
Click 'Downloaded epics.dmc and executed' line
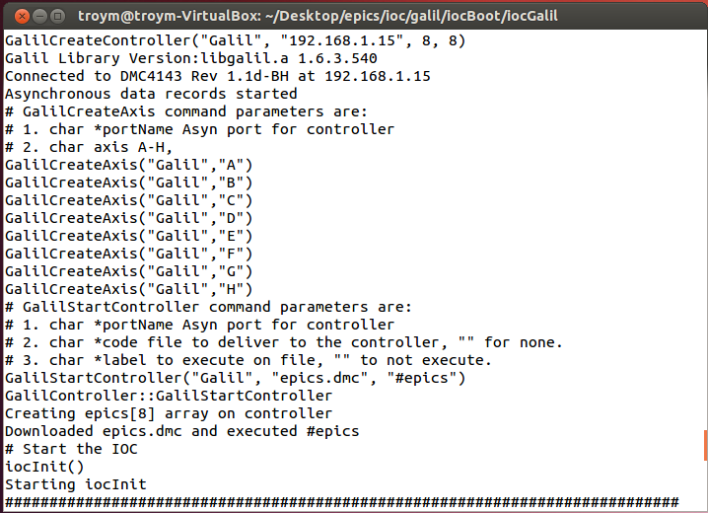pyautogui.click(x=181, y=431)
